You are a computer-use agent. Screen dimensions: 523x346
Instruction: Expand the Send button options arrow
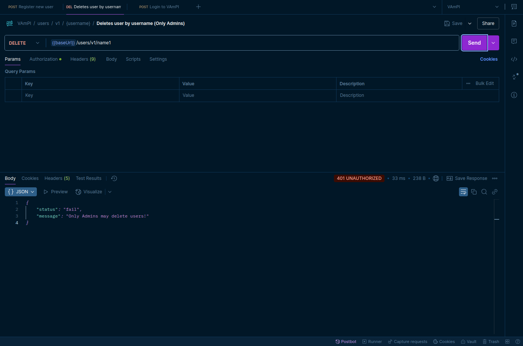[493, 43]
